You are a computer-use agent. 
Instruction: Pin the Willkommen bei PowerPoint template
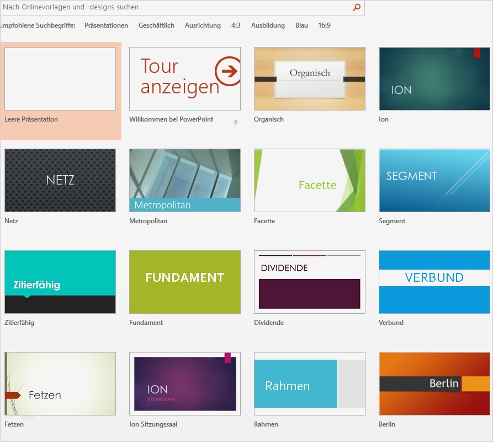pos(236,122)
